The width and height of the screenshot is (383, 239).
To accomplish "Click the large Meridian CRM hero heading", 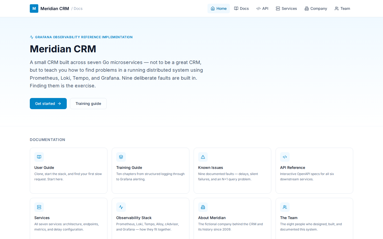I will (63, 49).
